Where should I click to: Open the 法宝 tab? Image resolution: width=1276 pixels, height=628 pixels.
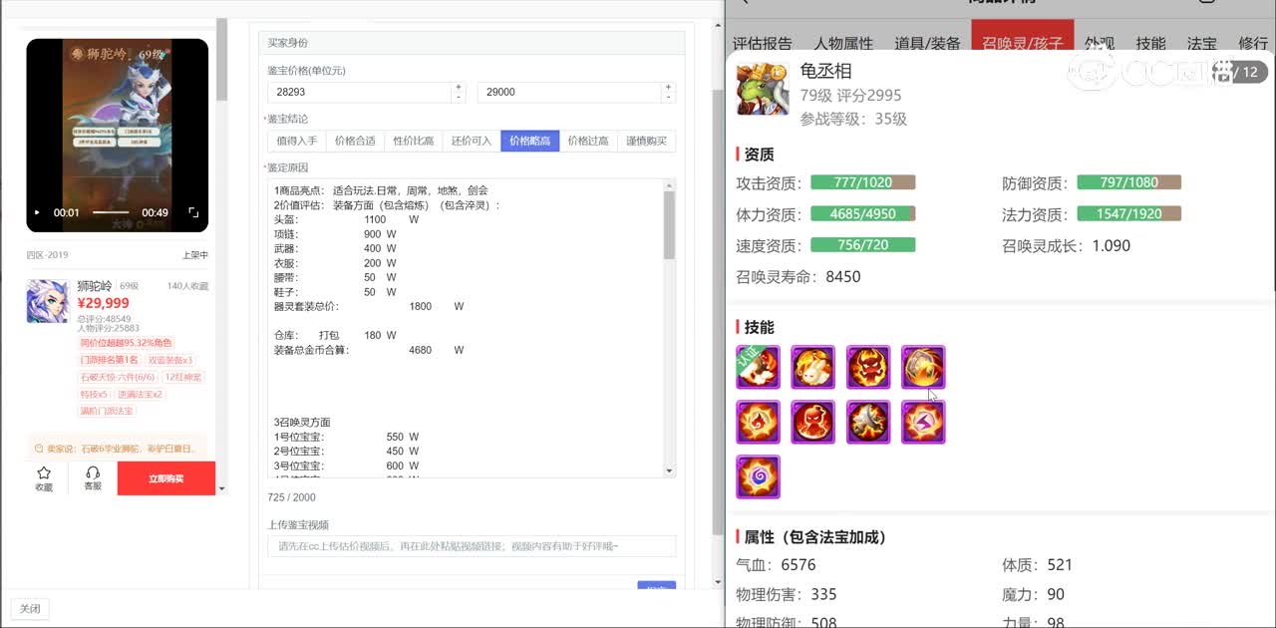1202,43
